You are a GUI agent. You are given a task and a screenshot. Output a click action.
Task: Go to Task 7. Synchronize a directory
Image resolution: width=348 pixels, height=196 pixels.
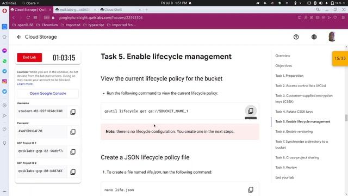301,144
